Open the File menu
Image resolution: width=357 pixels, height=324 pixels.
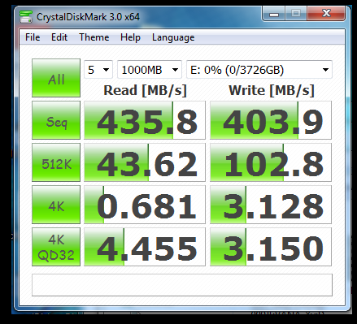coord(33,37)
